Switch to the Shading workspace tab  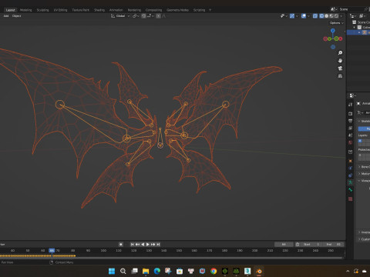tap(99, 10)
